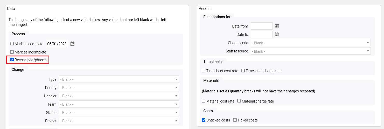Open the Staff resource dropdown
384x129 pixels.
tap(310, 51)
